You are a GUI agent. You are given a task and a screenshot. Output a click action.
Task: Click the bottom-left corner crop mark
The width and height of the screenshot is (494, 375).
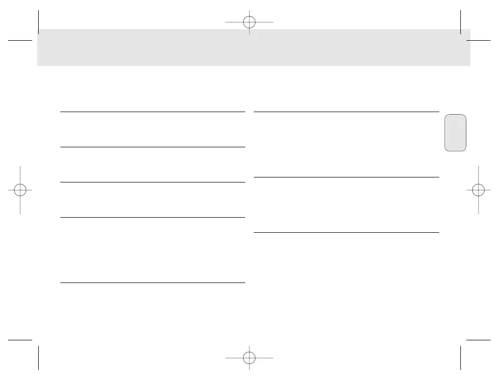pos(38,340)
